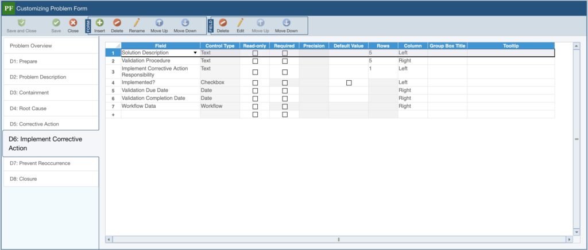Open the Solution Description field dropdown

pyautogui.click(x=195, y=53)
